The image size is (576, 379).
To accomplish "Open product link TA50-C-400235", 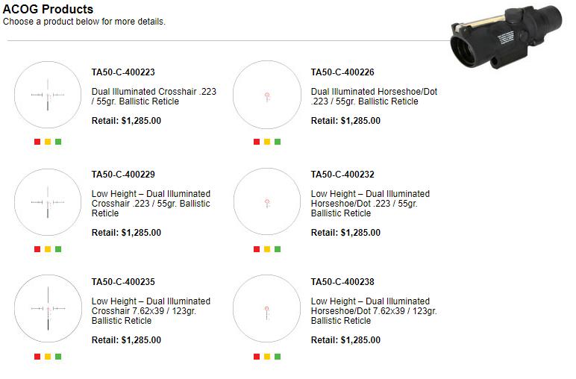I will point(123,282).
